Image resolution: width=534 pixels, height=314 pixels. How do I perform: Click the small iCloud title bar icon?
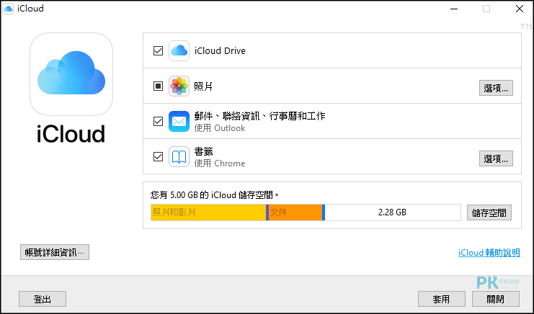point(8,9)
